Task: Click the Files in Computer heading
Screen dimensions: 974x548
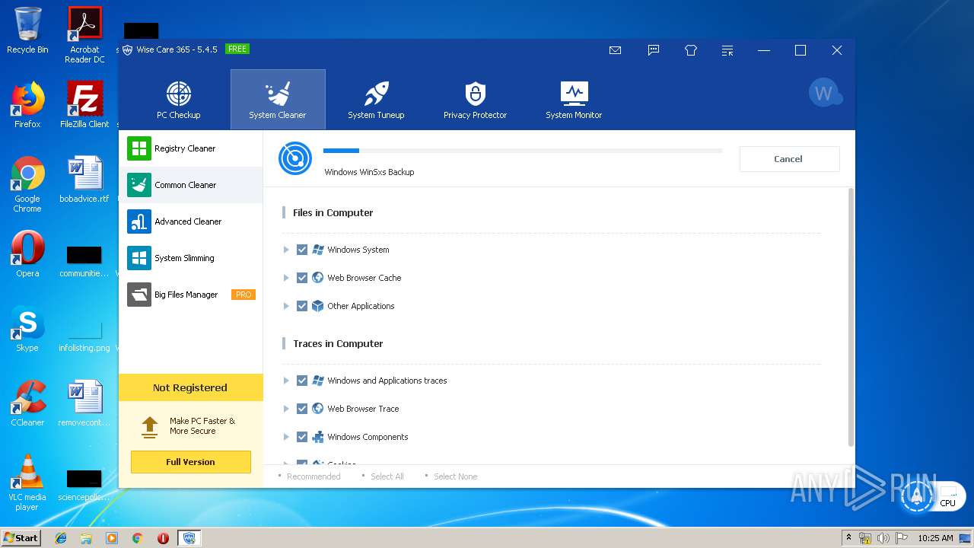Action: (333, 213)
